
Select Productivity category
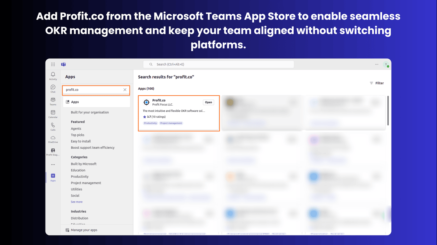[80, 176]
